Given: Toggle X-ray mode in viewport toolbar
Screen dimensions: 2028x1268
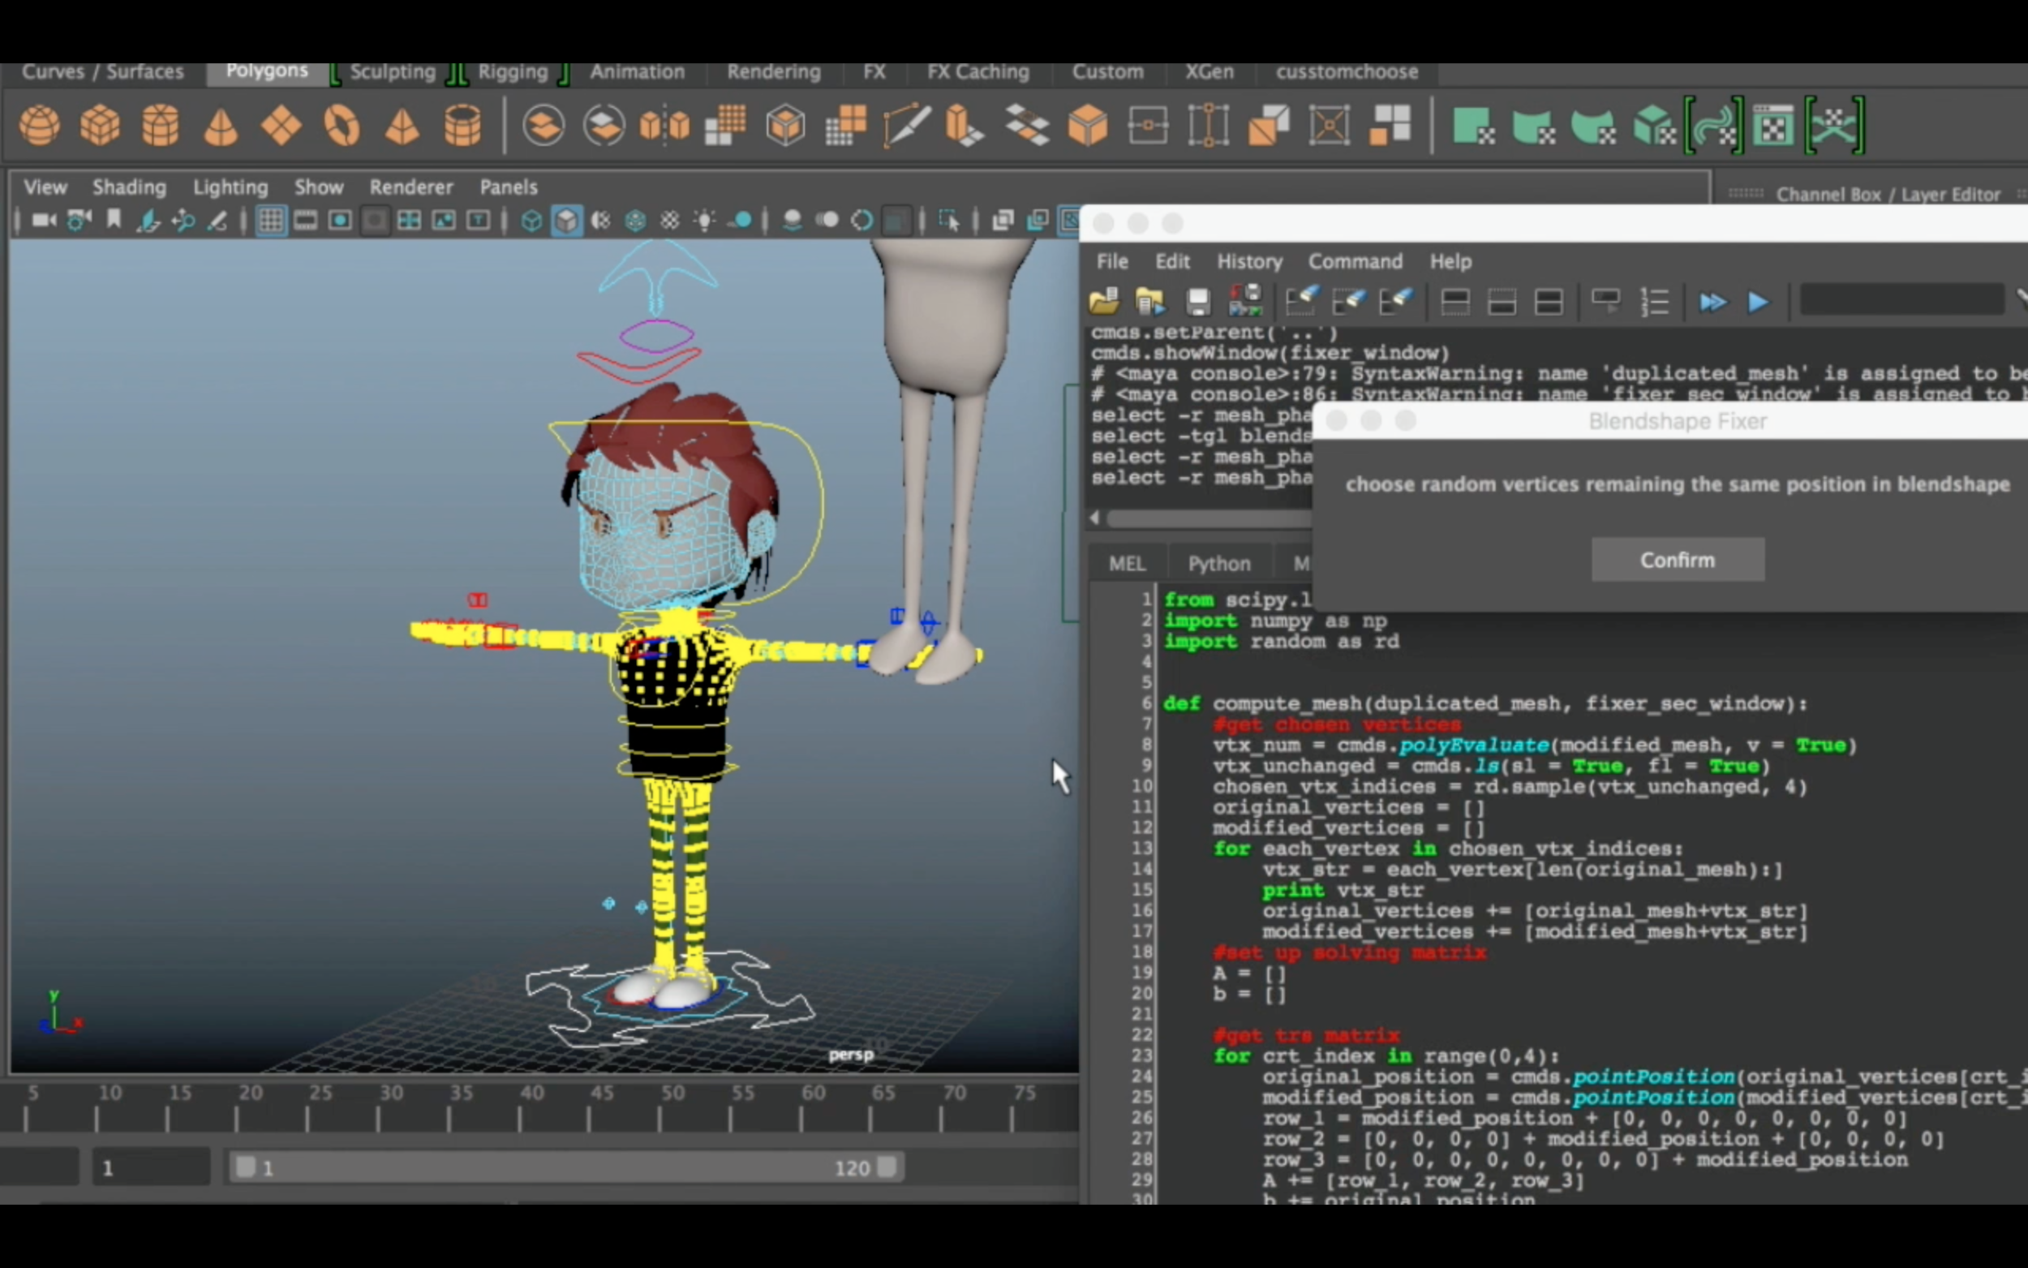Looking at the screenshot, I should tap(1003, 221).
